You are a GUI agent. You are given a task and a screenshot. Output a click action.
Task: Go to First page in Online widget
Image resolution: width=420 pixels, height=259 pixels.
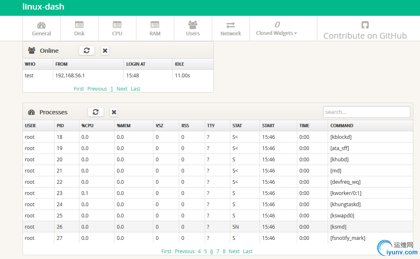[x=79, y=89]
